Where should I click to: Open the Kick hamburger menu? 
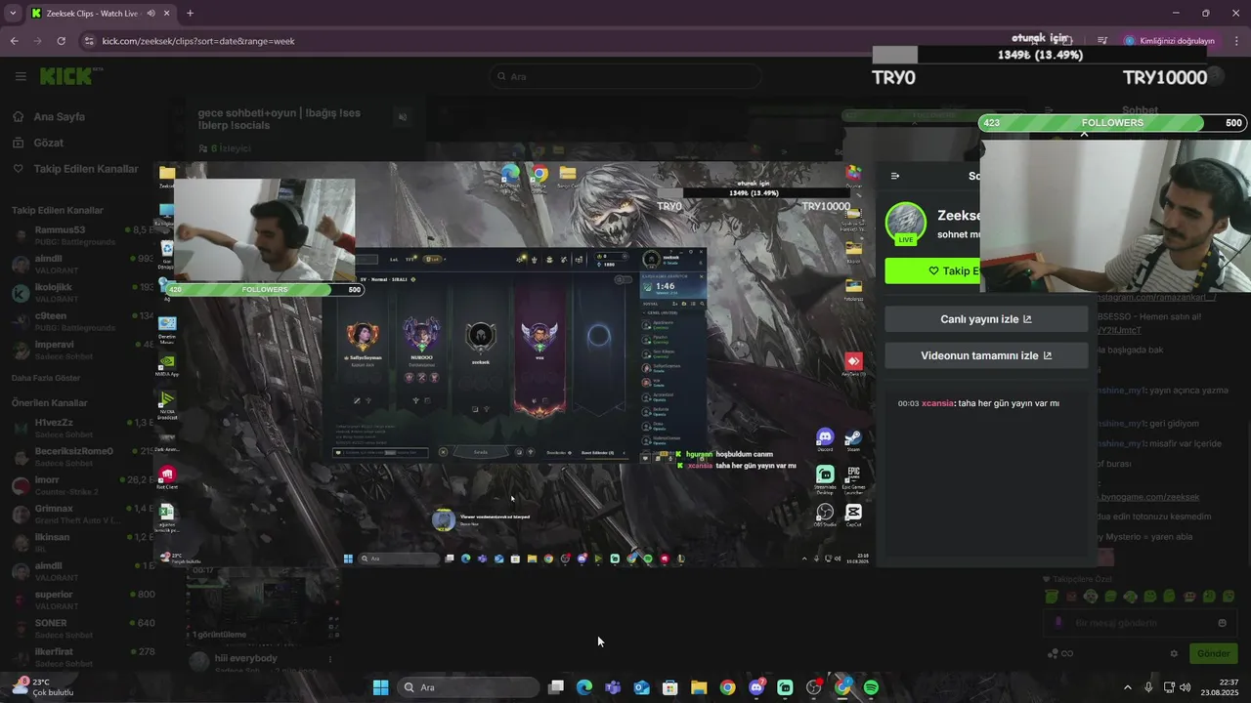[21, 76]
